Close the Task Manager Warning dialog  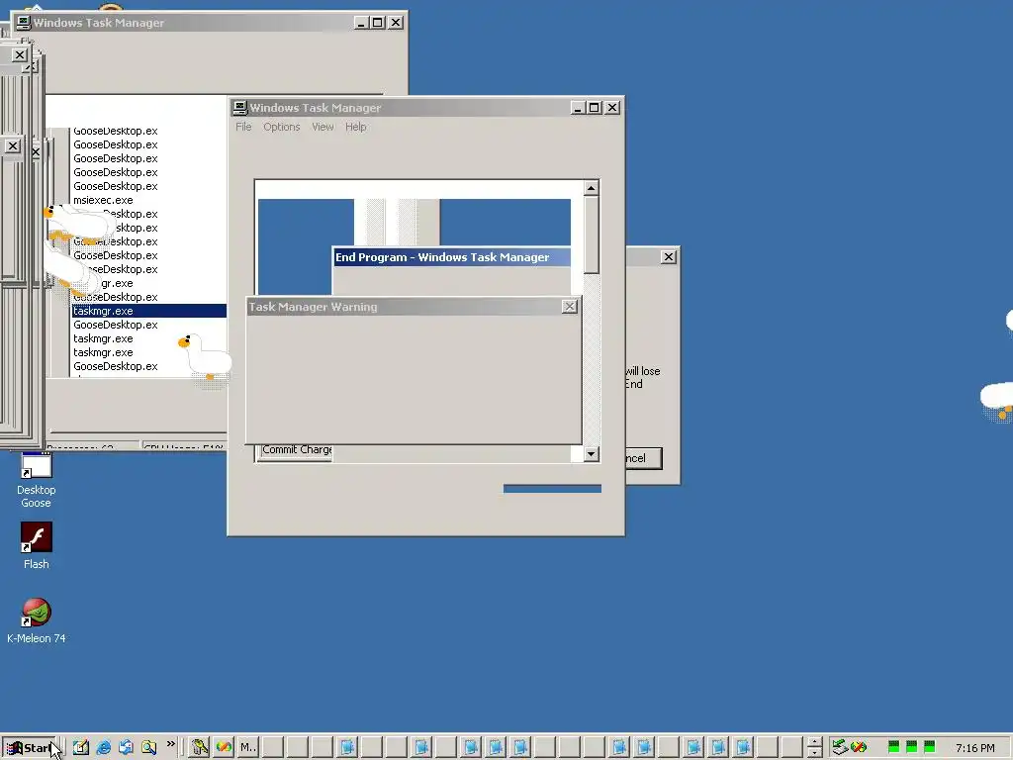[569, 307]
